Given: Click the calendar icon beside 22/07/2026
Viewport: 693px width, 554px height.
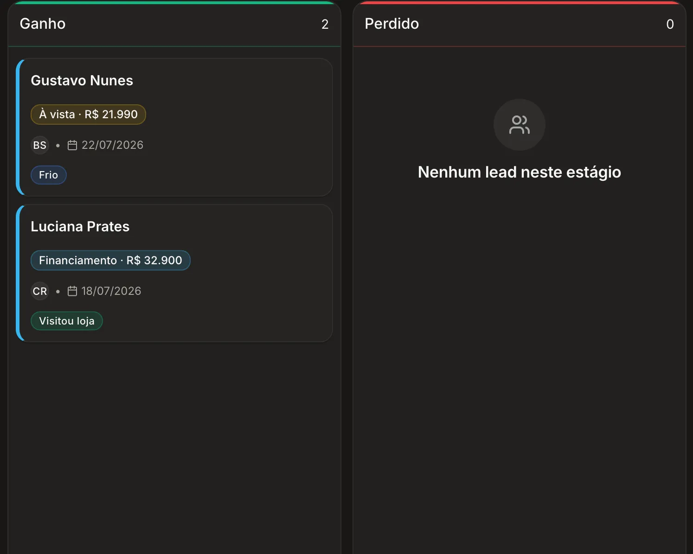Looking at the screenshot, I should [x=72, y=145].
